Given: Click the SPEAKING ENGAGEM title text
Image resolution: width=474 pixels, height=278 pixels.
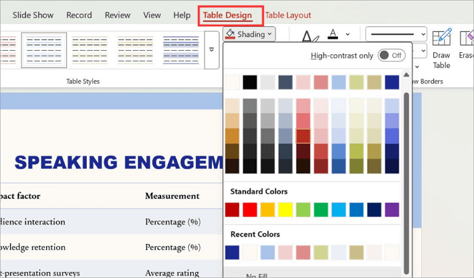Looking at the screenshot, I should (x=118, y=162).
